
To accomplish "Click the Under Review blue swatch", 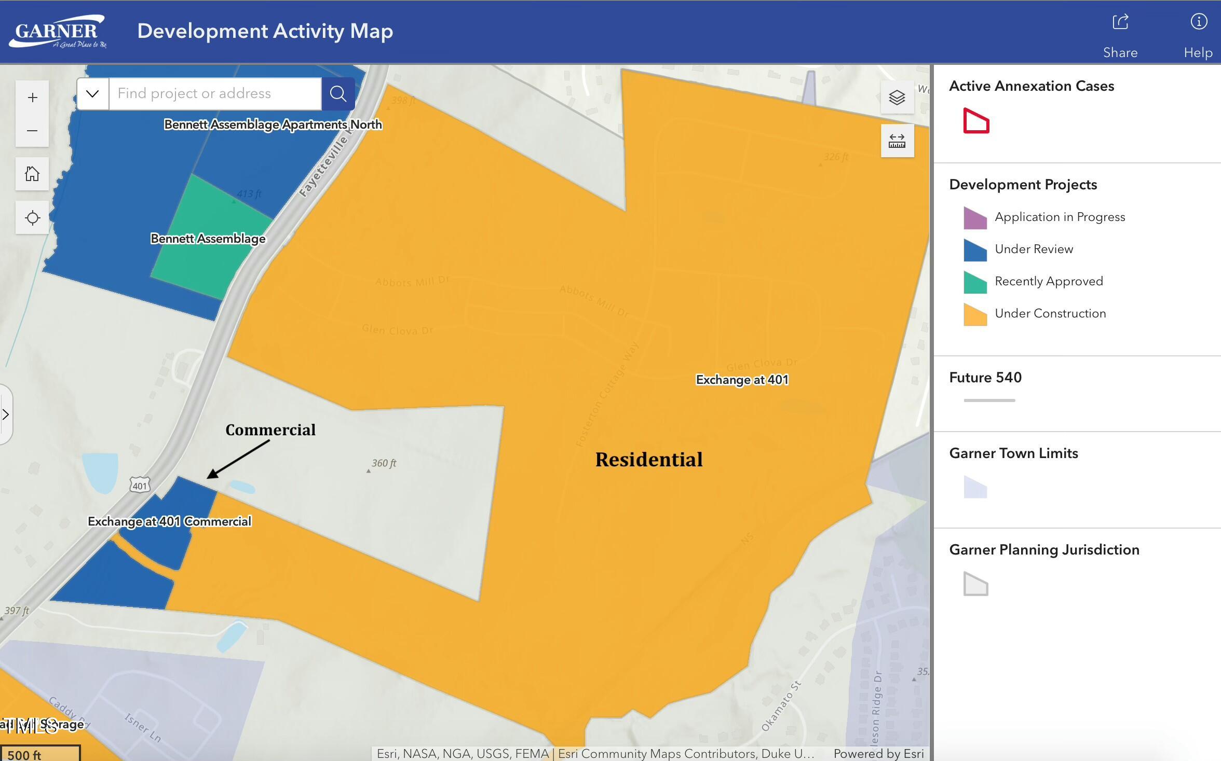I will pyautogui.click(x=975, y=250).
